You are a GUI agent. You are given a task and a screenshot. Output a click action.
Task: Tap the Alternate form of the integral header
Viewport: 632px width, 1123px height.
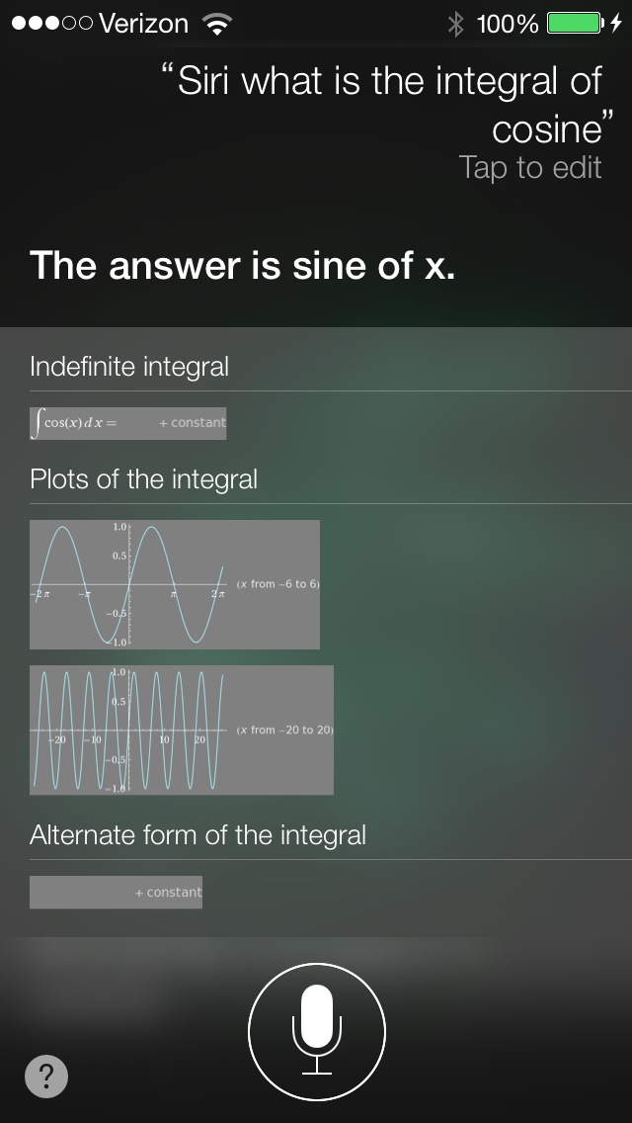point(197,835)
